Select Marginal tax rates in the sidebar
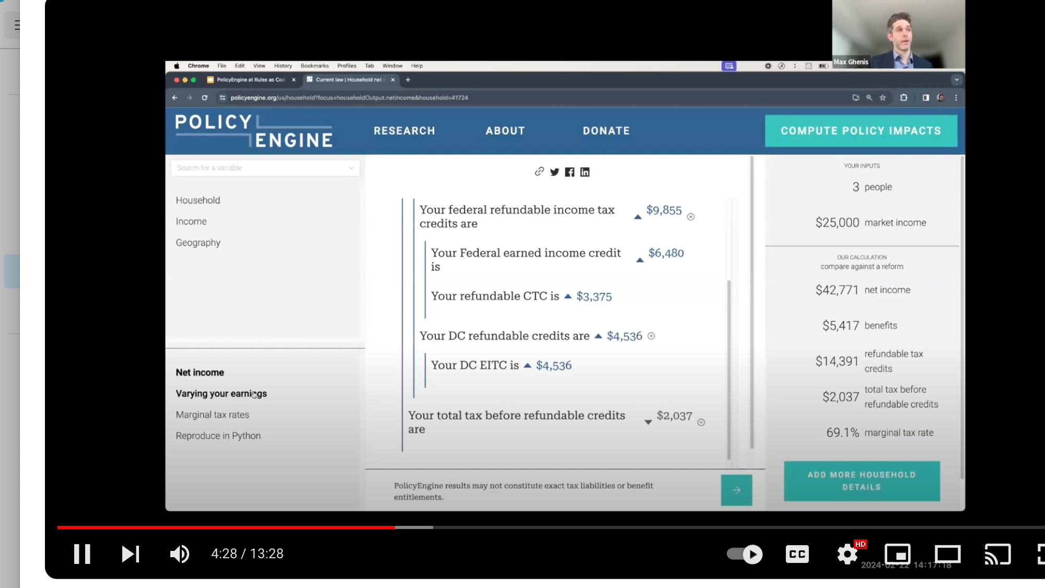The width and height of the screenshot is (1045, 588). (x=212, y=414)
